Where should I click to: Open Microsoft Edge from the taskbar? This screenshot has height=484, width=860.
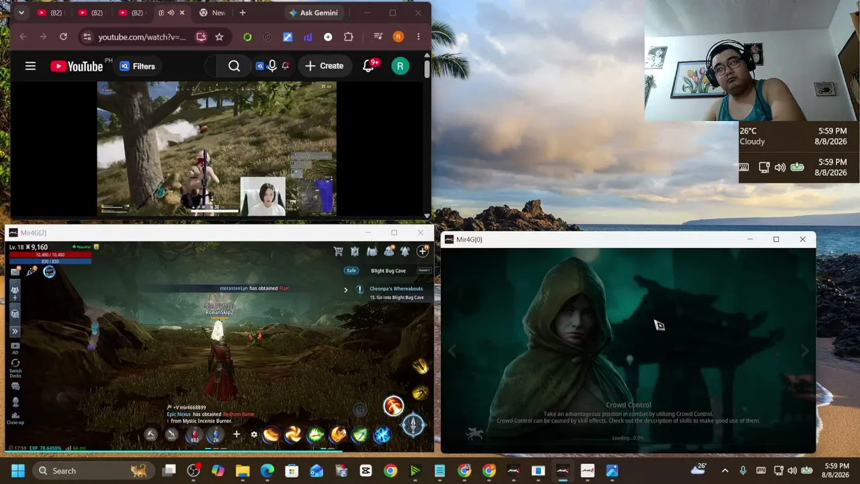click(x=267, y=471)
